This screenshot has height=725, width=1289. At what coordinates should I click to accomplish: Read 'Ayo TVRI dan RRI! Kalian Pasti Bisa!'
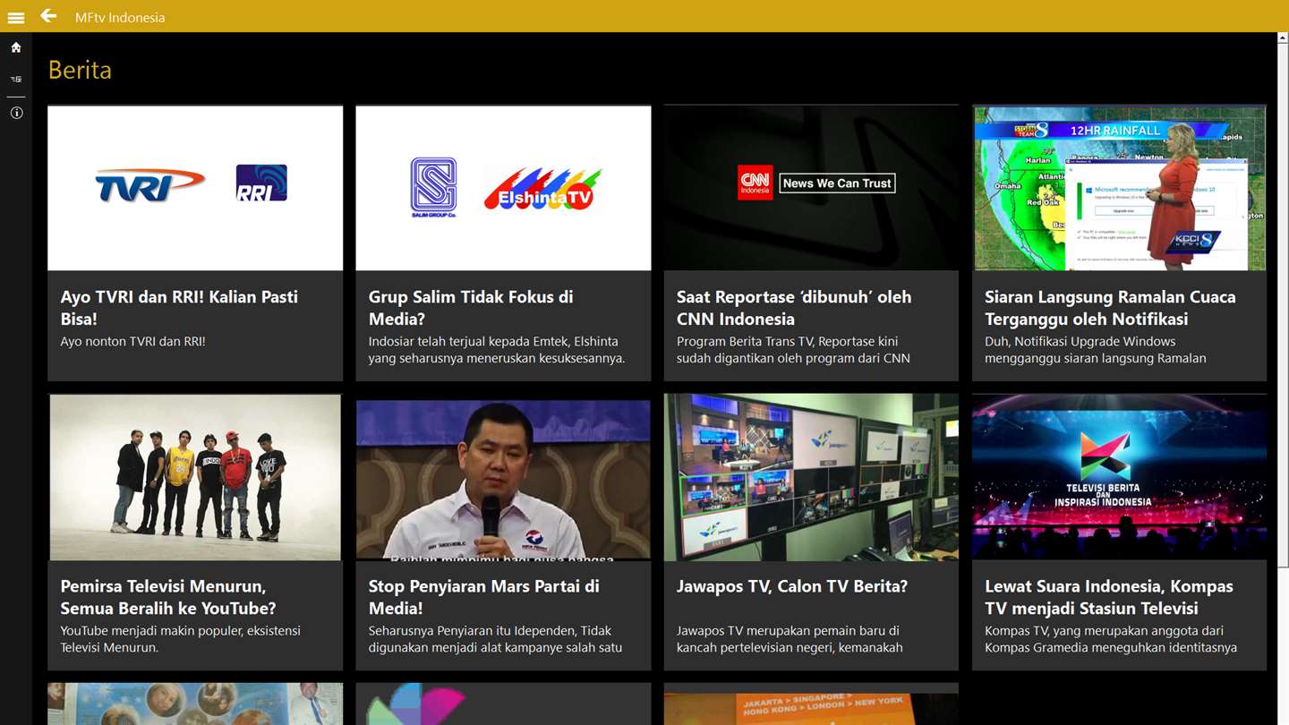point(179,308)
